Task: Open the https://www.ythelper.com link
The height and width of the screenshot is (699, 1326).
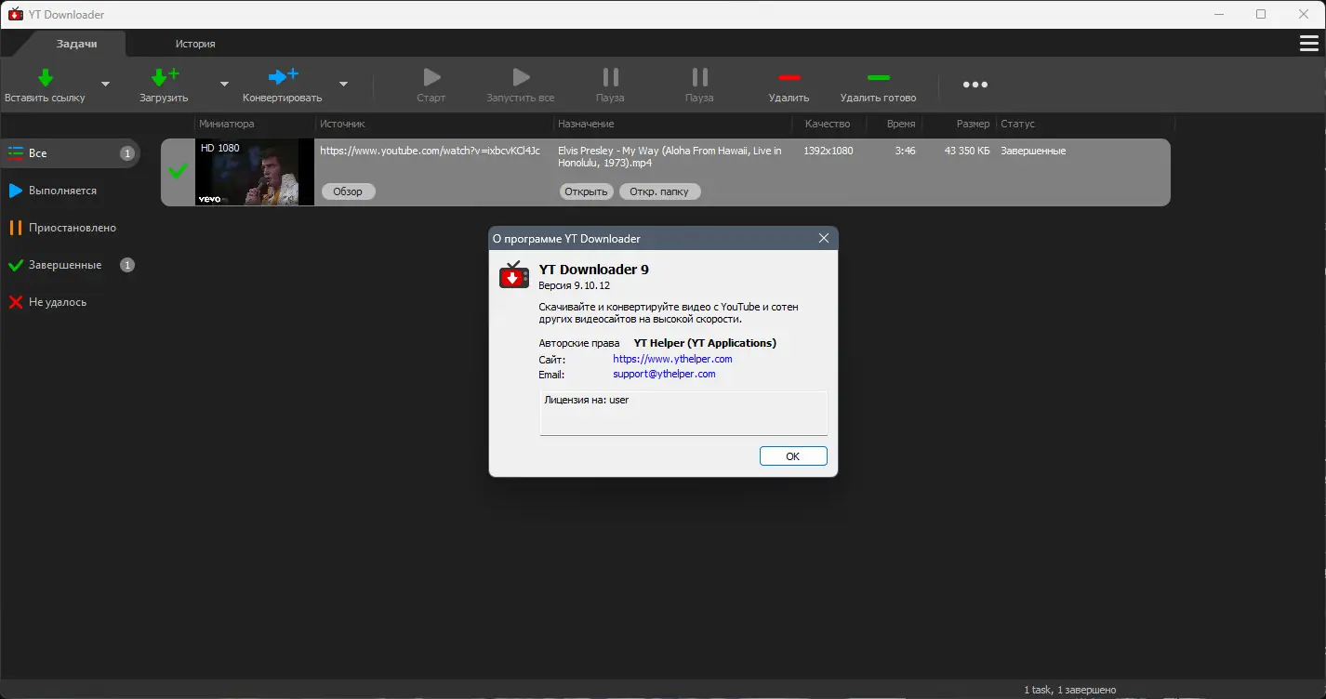Action: coord(672,359)
